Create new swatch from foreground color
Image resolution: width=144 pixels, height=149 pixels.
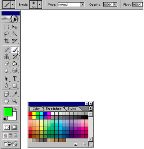pos(76,144)
